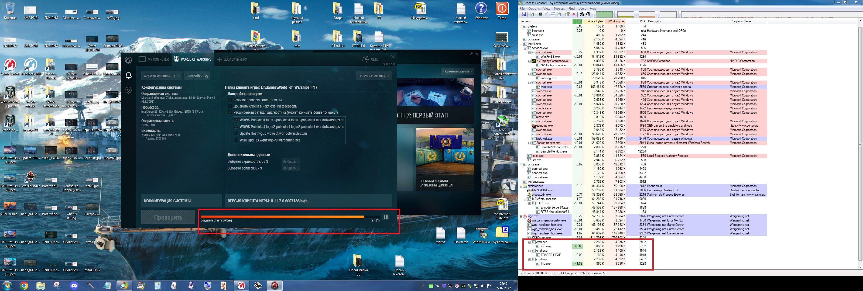Open Process menu in Process Explorer
863x291 pixels.
click(x=559, y=9)
